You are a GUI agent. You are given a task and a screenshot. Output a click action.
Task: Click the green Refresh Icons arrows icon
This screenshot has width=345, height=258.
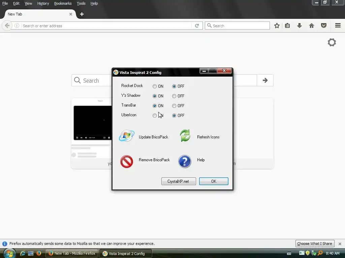tap(185, 136)
